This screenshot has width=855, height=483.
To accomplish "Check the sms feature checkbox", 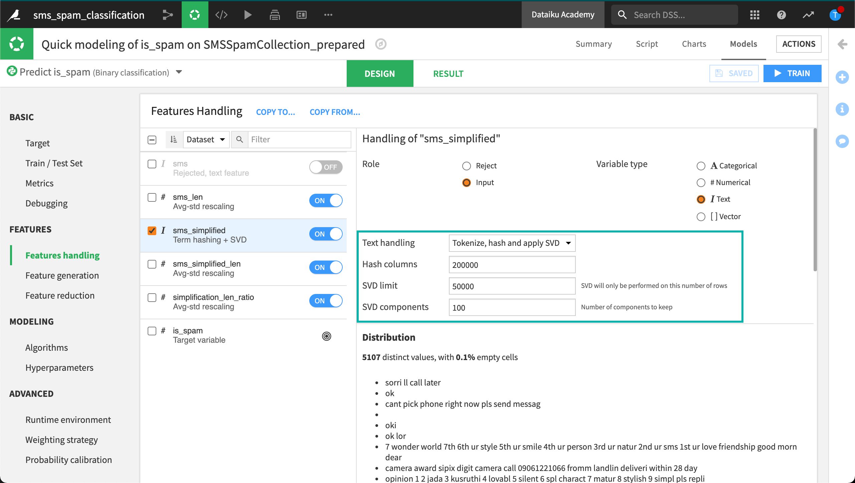I will point(152,164).
